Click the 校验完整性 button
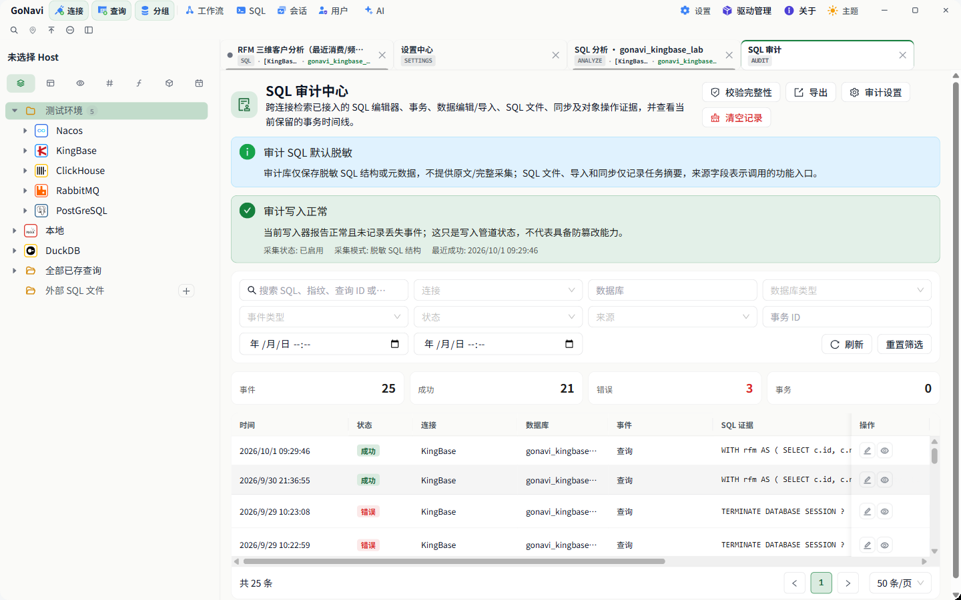 tap(741, 93)
